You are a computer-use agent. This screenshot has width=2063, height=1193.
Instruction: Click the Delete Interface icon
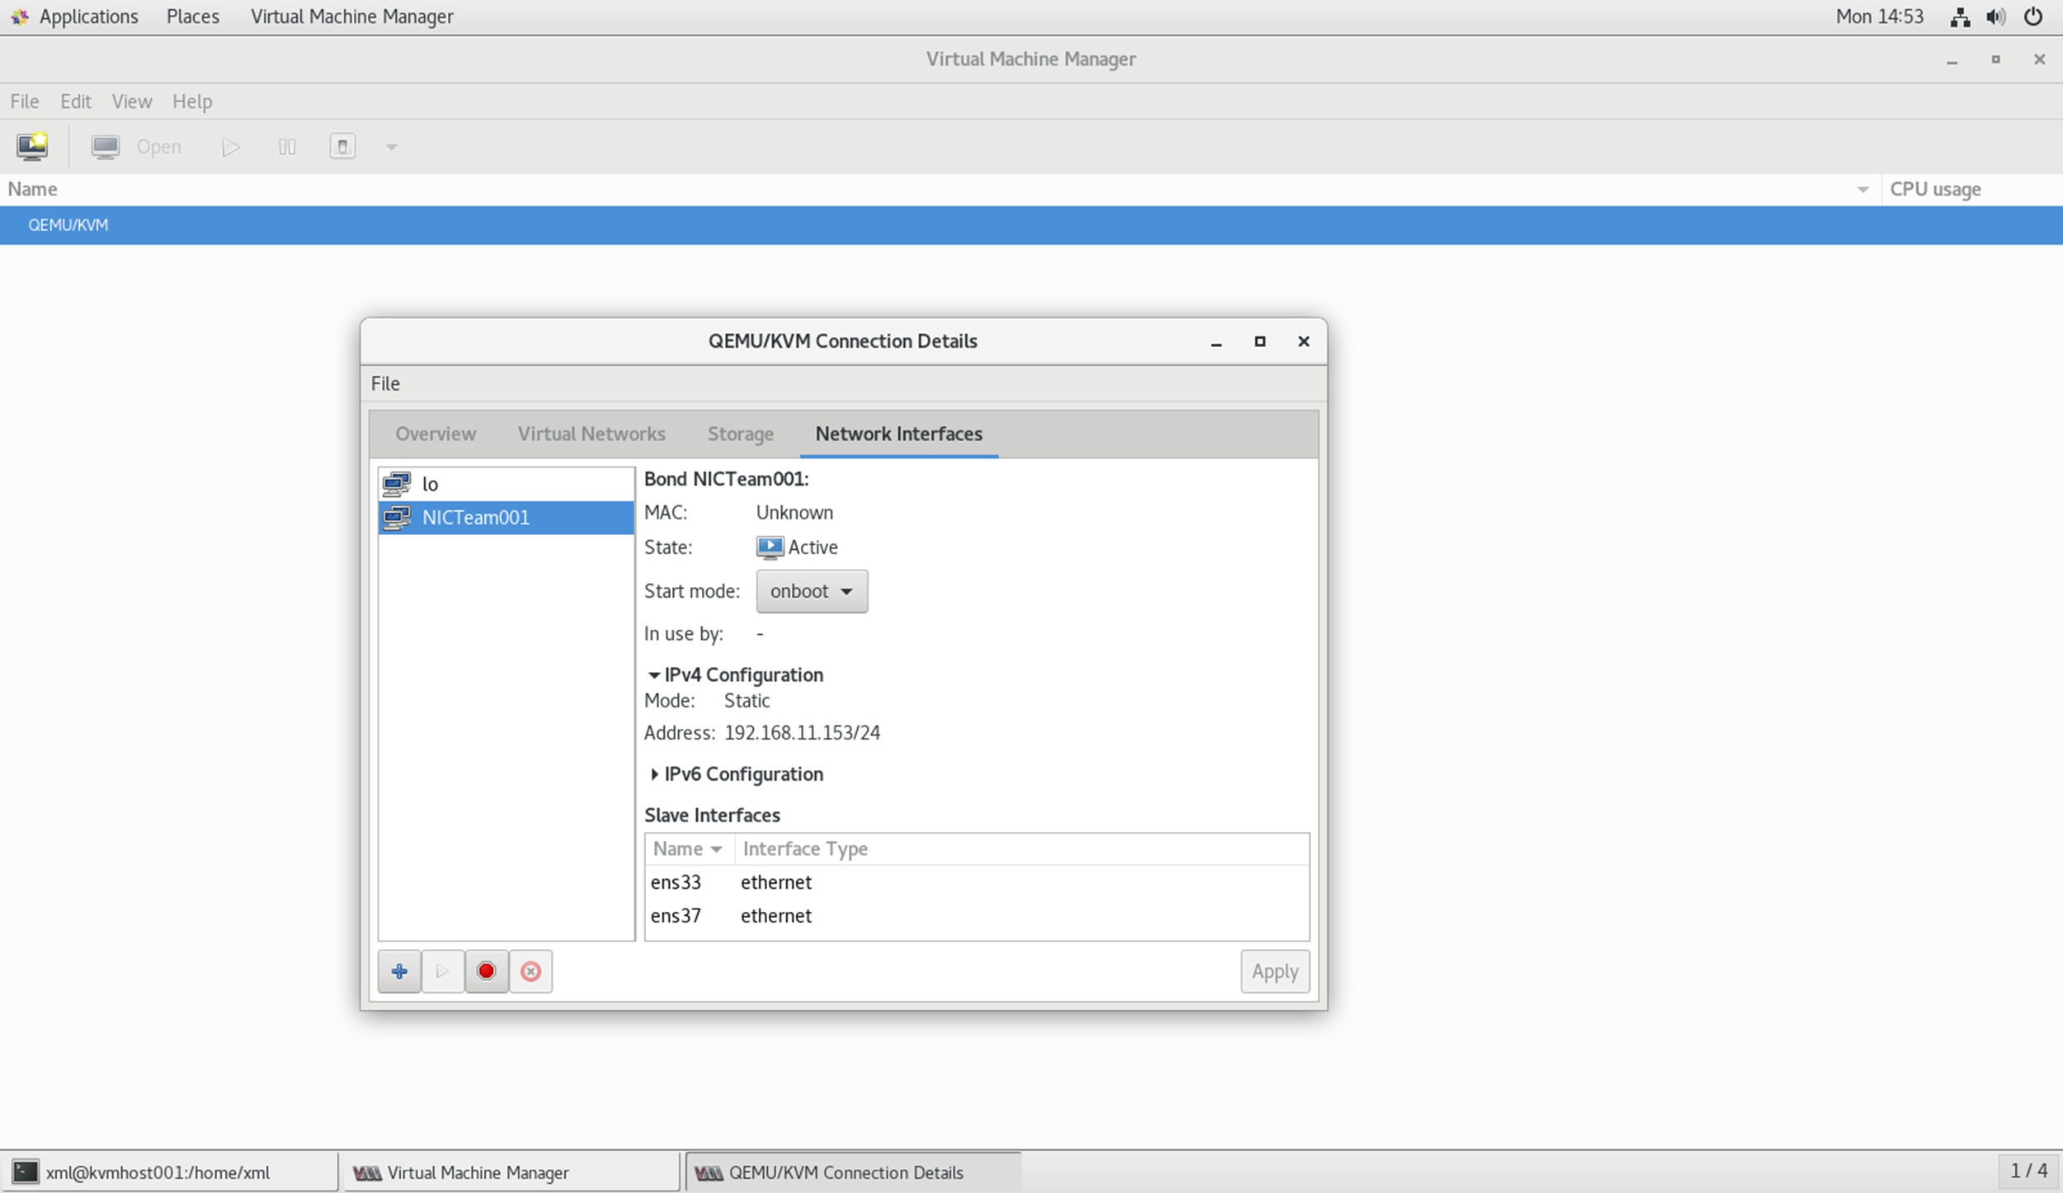[530, 971]
